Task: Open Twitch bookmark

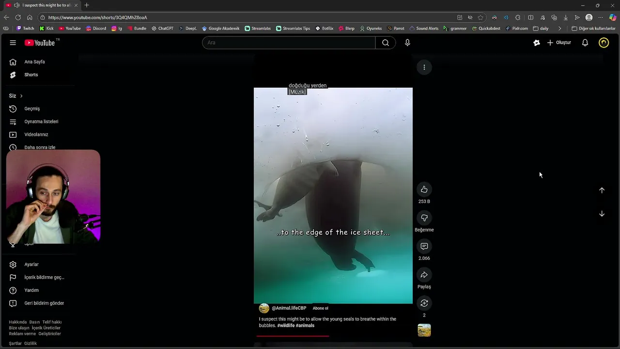Action: tap(25, 29)
